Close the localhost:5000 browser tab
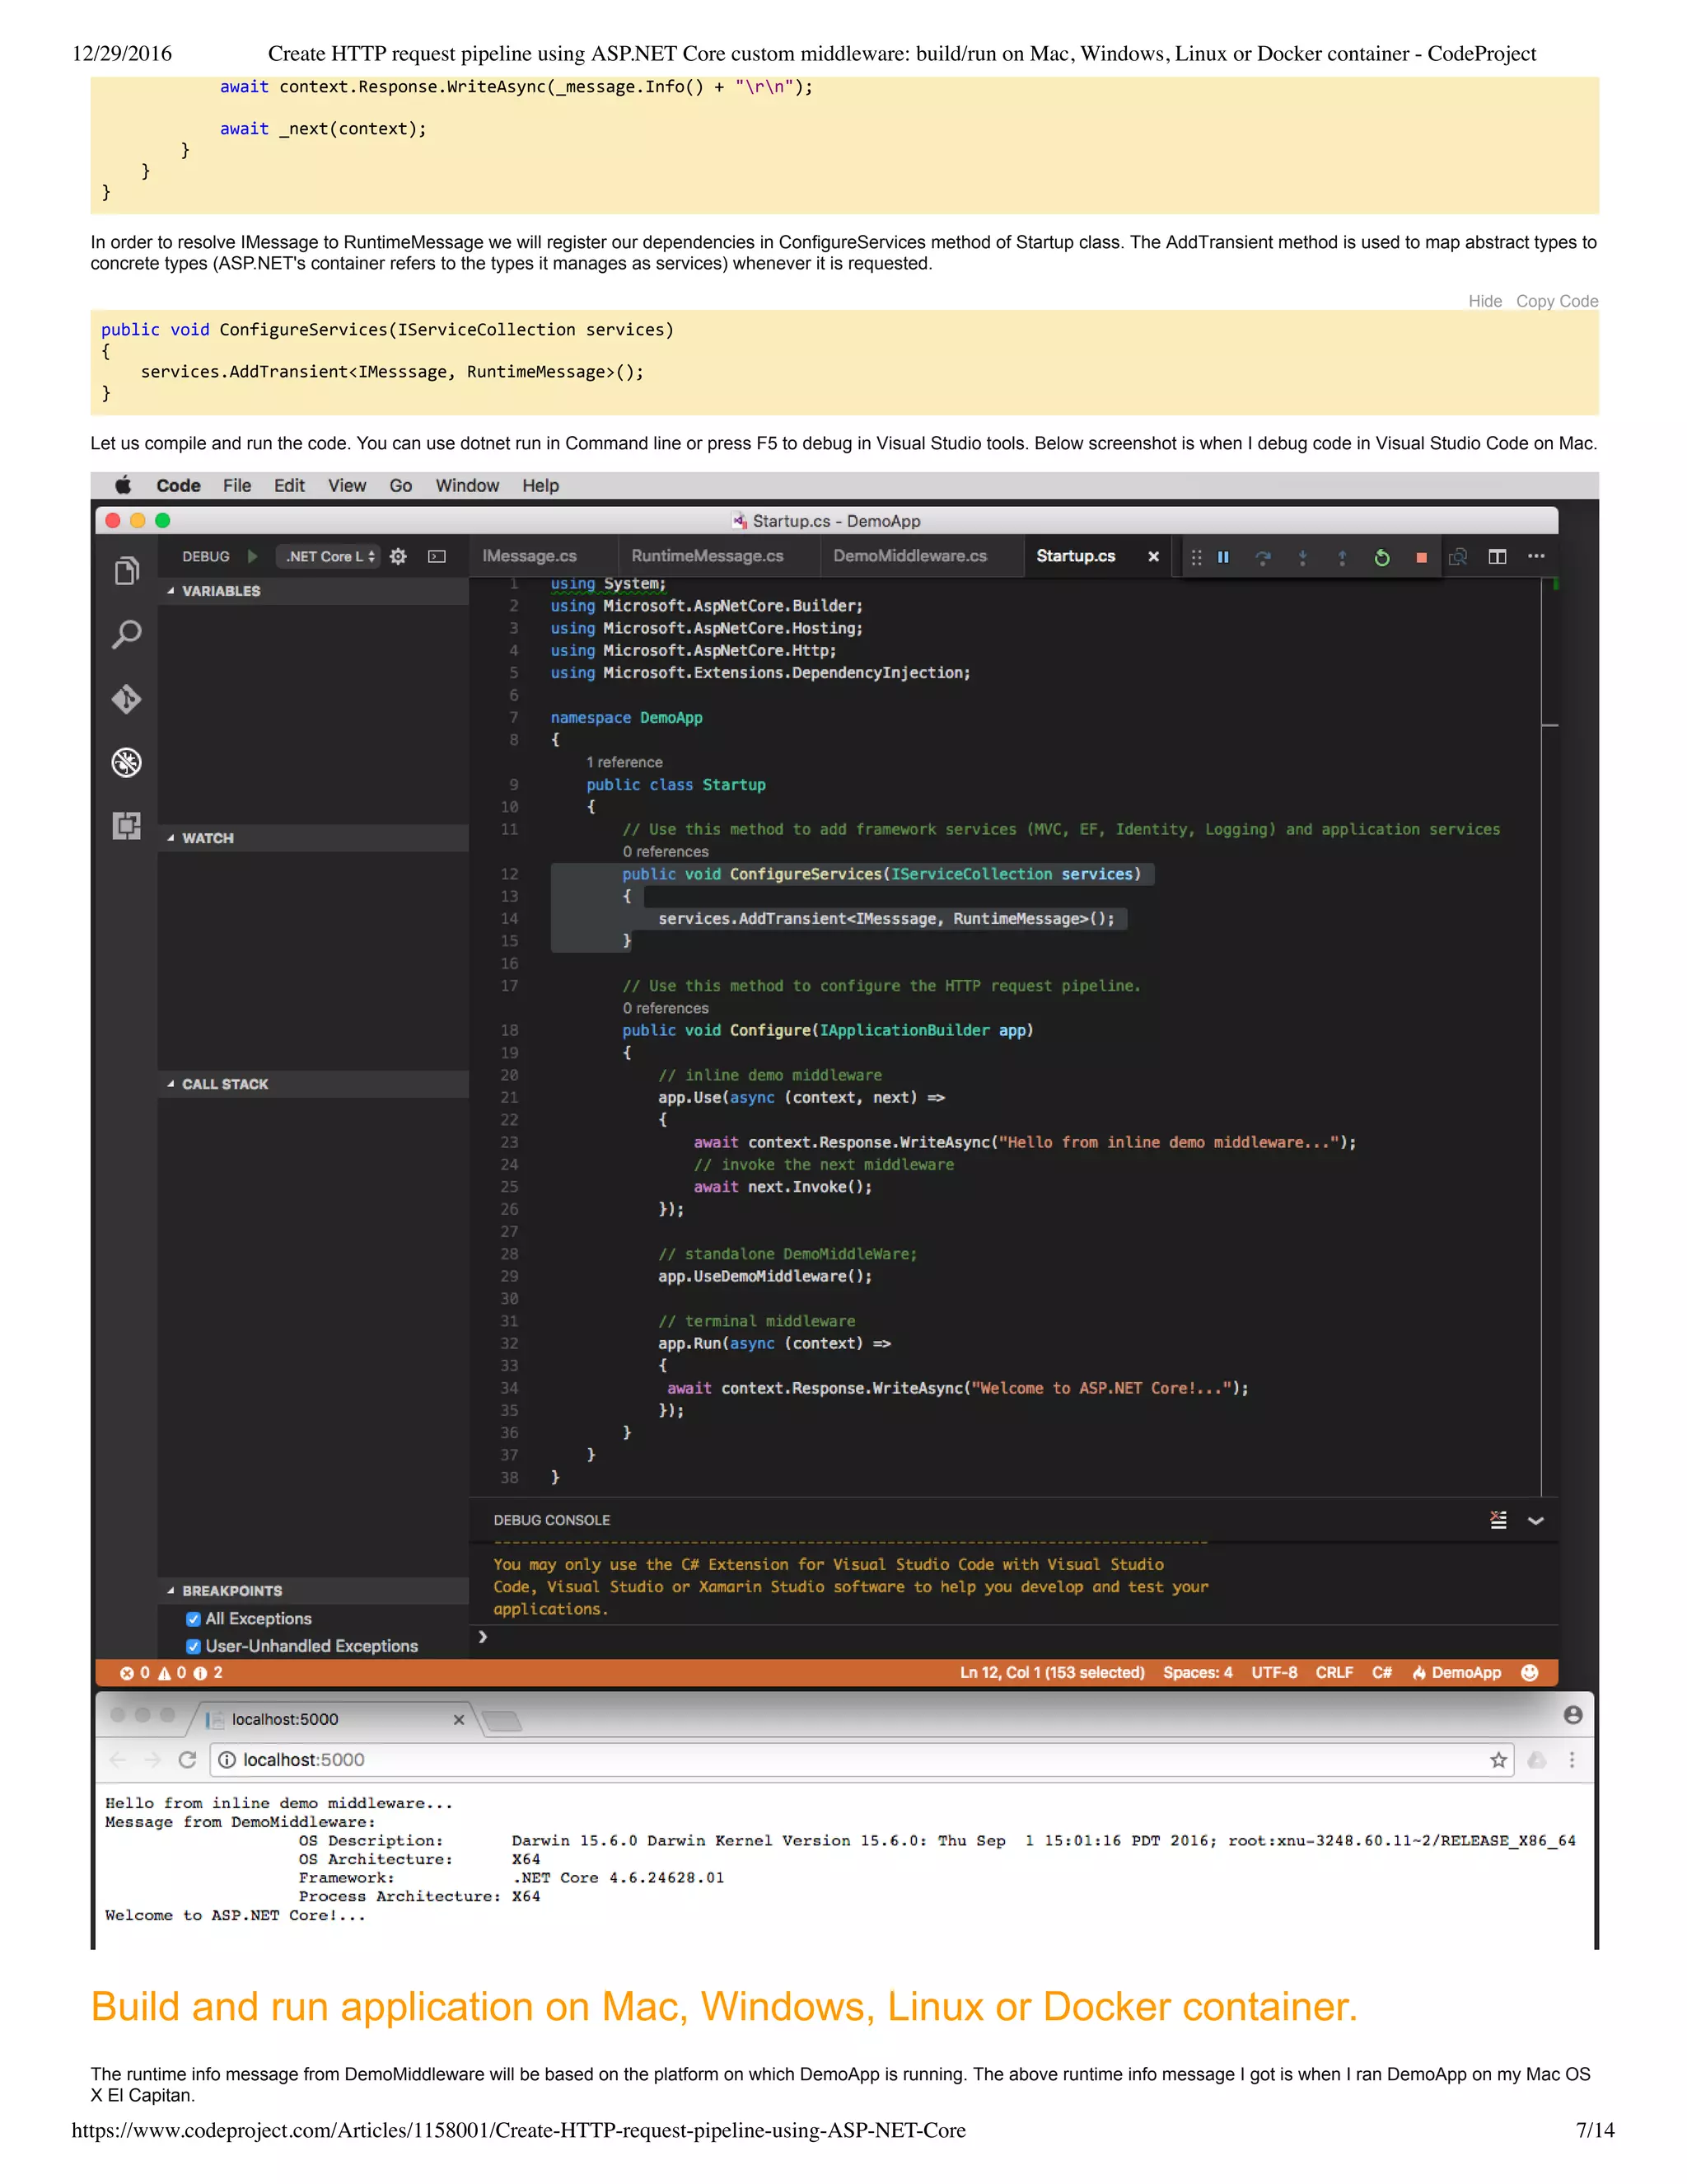 coord(459,1720)
